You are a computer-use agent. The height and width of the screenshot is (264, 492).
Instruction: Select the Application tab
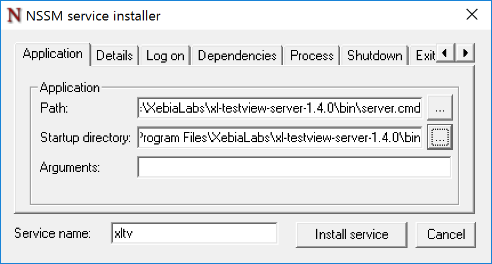coord(53,54)
